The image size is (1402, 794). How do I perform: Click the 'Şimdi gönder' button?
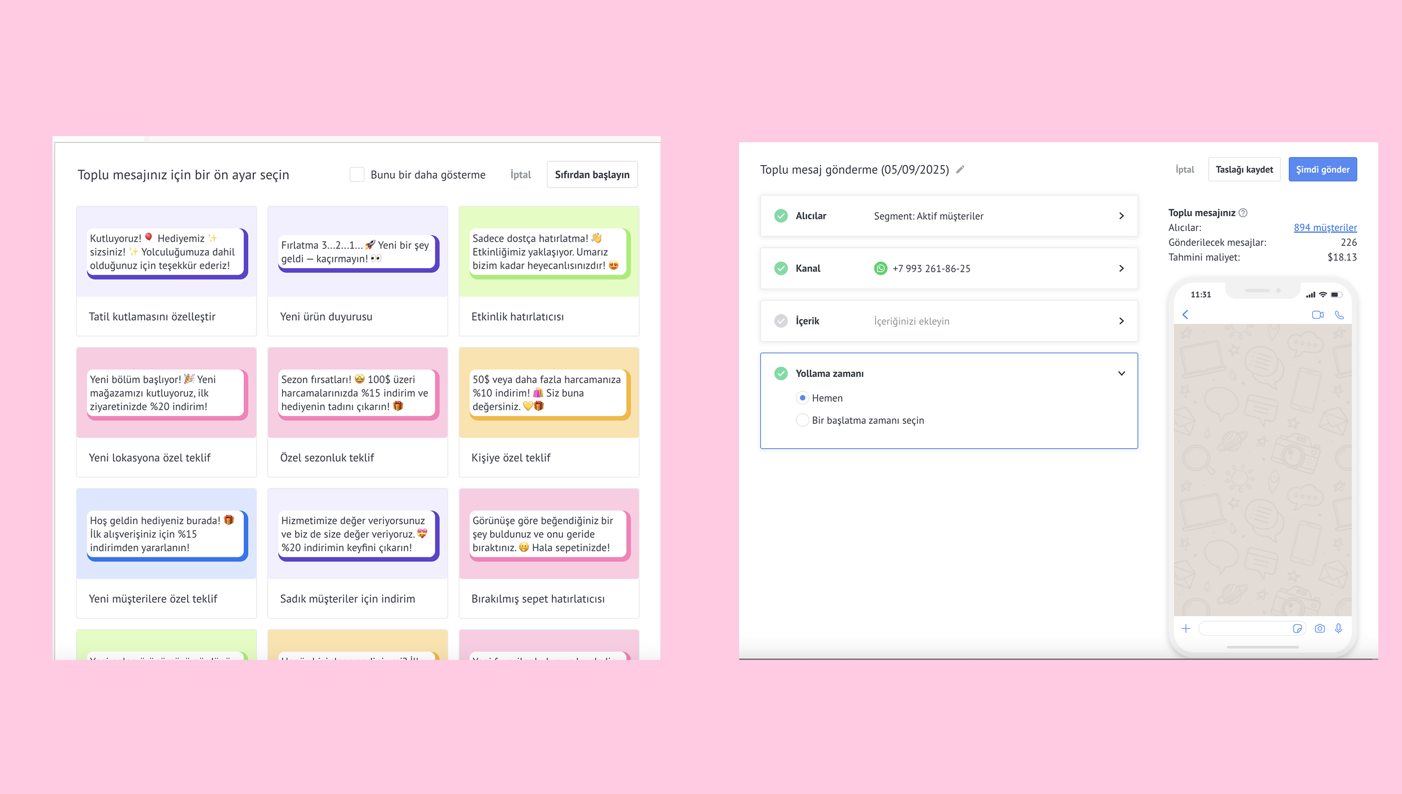pos(1323,170)
